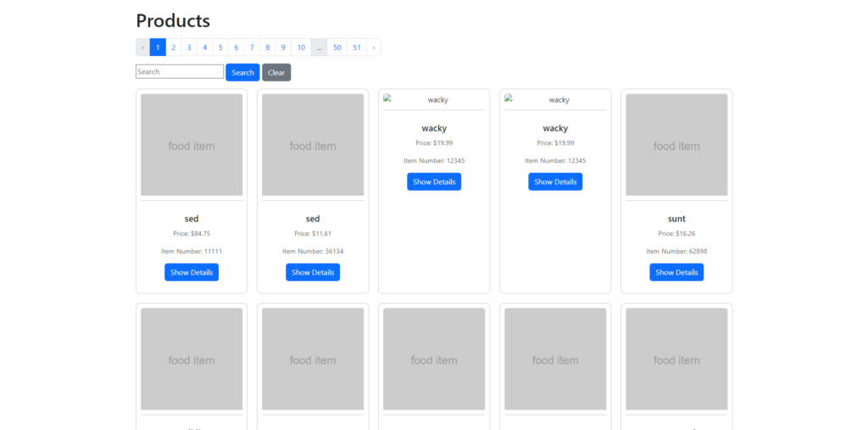Navigate to page 10 of products
The image size is (868, 430).
point(301,47)
